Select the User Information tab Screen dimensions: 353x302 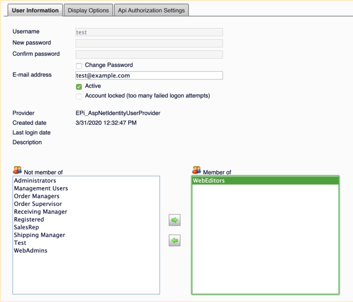[35, 10]
